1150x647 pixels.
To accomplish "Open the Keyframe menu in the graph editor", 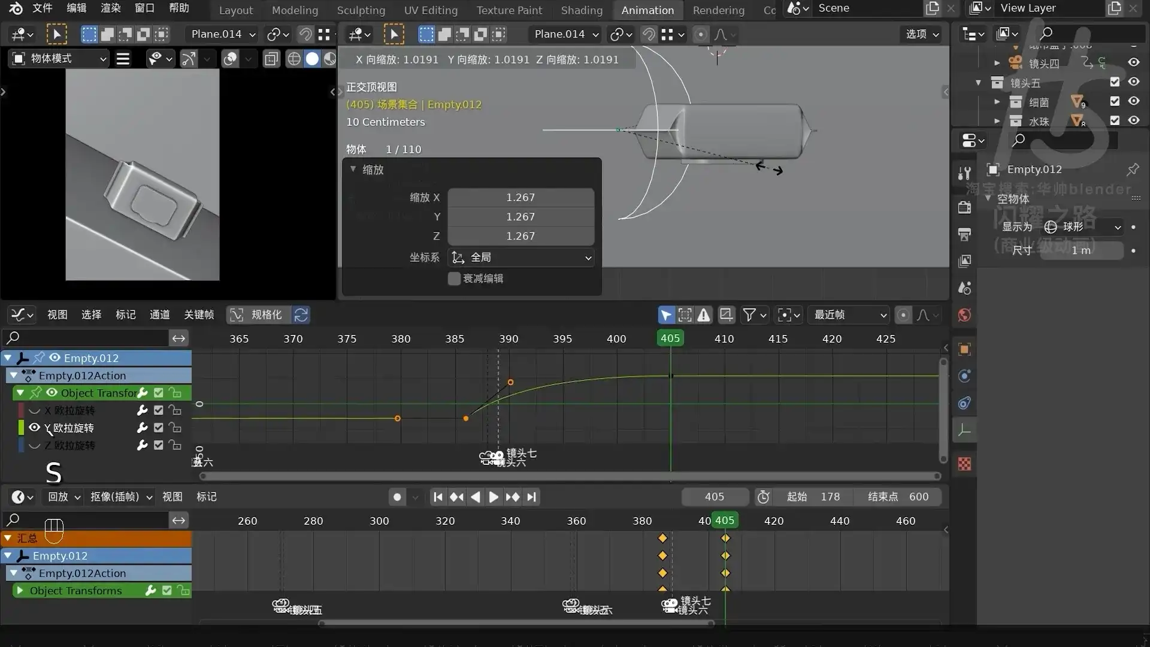I will [199, 315].
